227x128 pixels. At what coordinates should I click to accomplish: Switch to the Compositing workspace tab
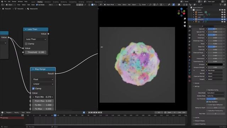tap(72, 2)
